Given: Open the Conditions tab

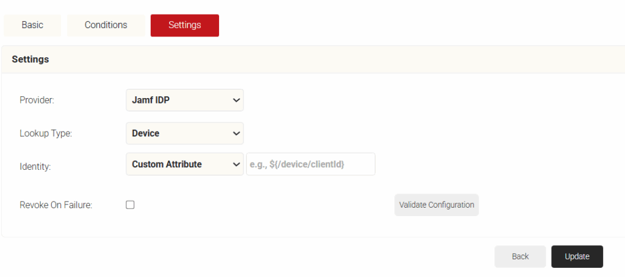Looking at the screenshot, I should click(x=106, y=25).
